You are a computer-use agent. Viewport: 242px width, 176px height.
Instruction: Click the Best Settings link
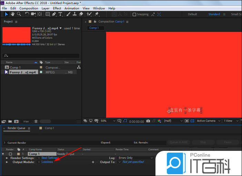tap(50, 158)
